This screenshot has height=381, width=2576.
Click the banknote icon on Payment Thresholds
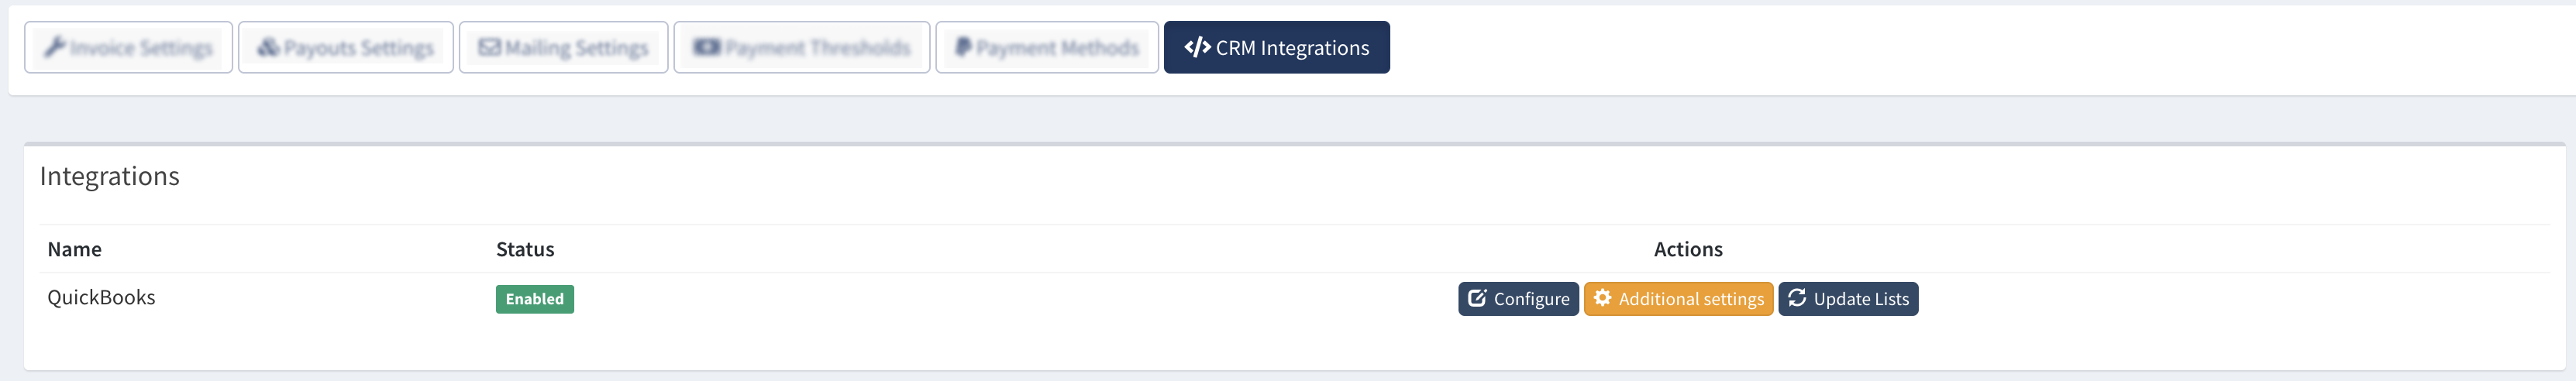[x=706, y=47]
